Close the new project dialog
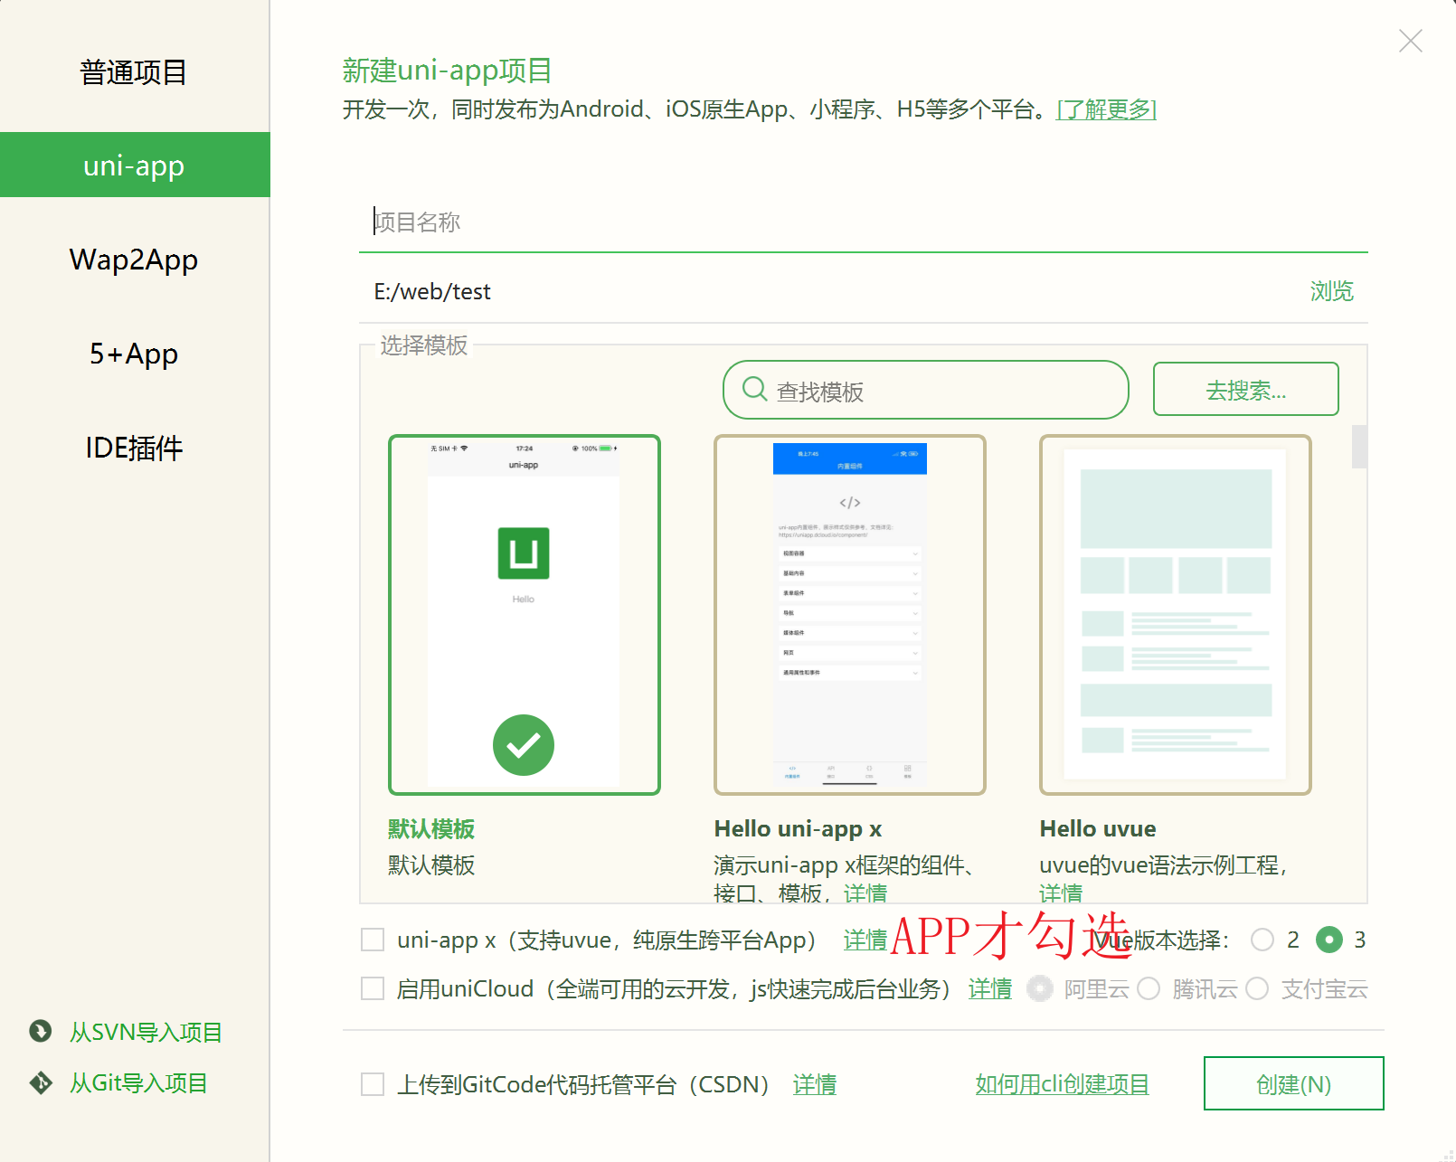Screen dimensions: 1456x1162 pyautogui.click(x=1410, y=41)
